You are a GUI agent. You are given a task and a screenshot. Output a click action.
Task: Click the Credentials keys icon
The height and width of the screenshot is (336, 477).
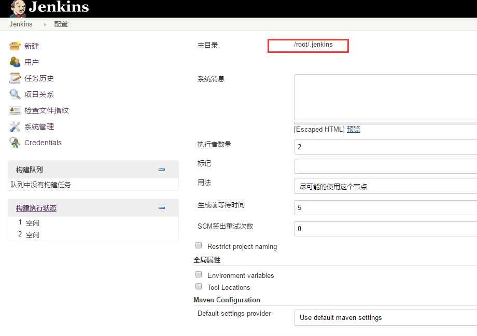[15, 143]
